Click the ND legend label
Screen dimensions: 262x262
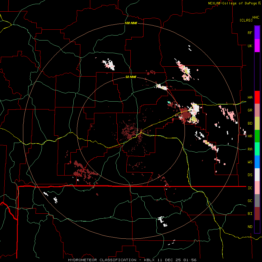click(250, 227)
